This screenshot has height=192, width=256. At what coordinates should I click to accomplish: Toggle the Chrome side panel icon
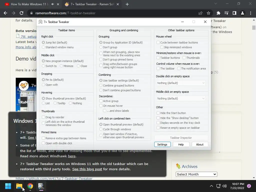[234, 13]
